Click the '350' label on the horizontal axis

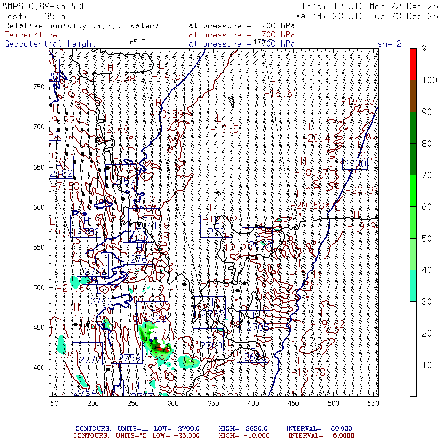tap(213, 403)
